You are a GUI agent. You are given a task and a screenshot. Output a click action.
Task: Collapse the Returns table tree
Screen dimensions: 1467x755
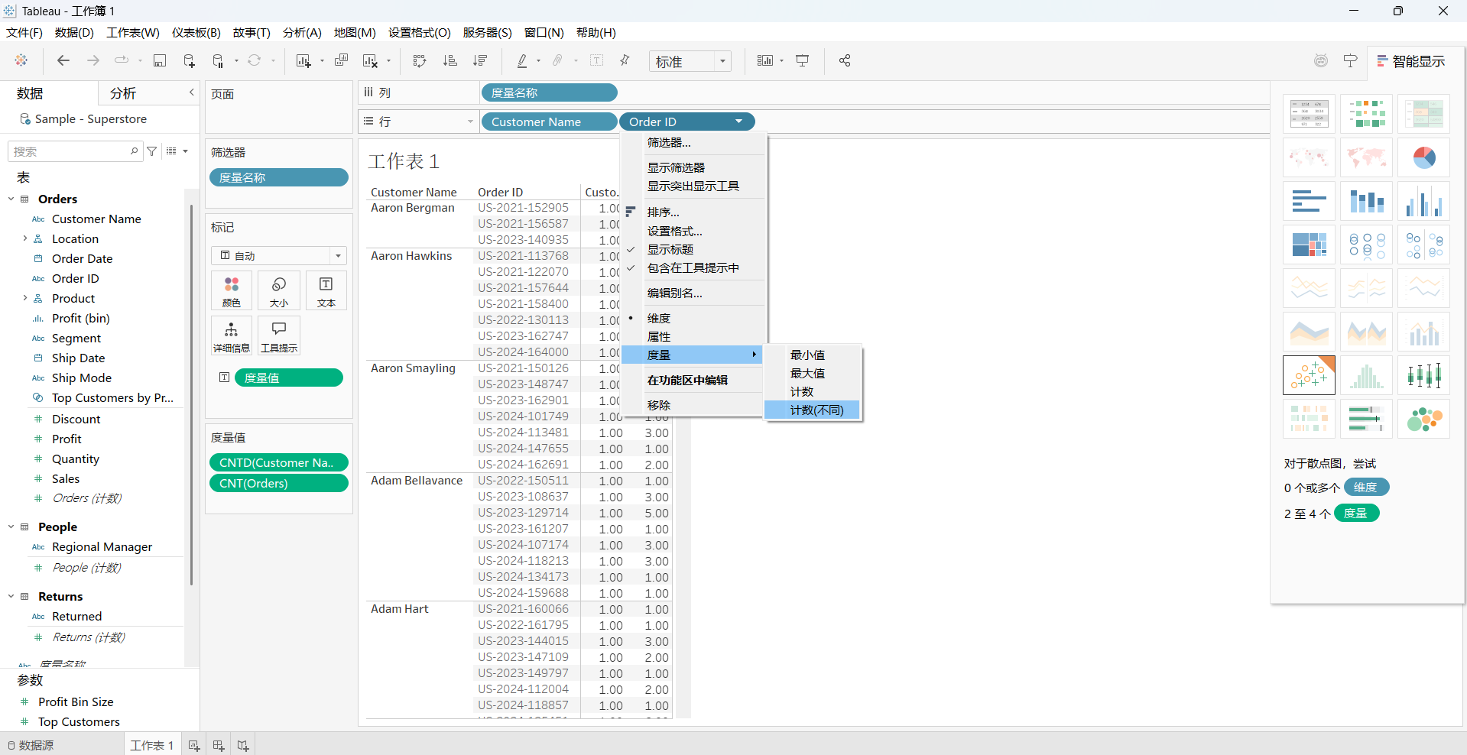pos(11,596)
